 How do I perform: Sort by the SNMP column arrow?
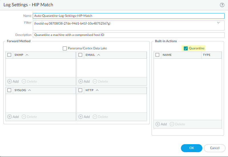point(27,55)
